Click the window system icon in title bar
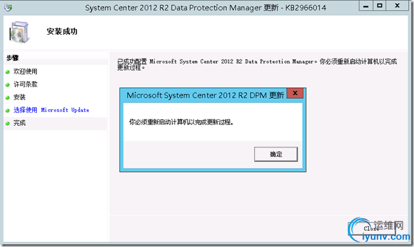The width and height of the screenshot is (414, 247). [8, 8]
